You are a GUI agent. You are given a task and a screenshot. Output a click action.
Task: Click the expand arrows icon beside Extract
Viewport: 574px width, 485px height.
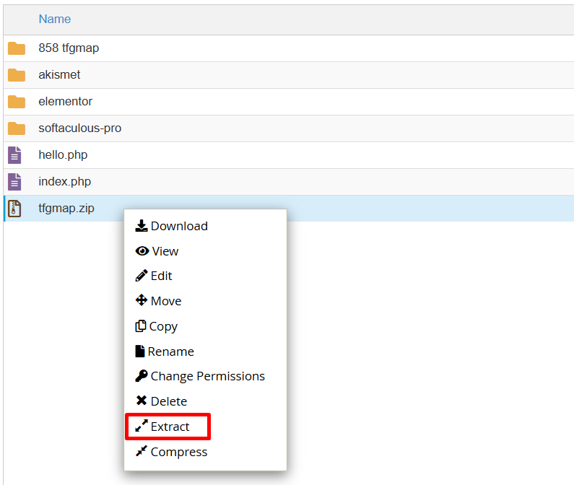tap(142, 426)
